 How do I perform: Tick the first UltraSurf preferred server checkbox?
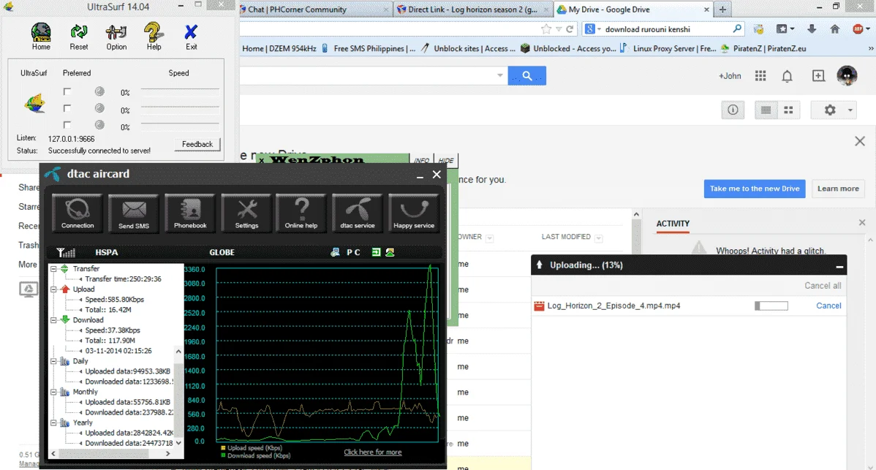[67, 91]
